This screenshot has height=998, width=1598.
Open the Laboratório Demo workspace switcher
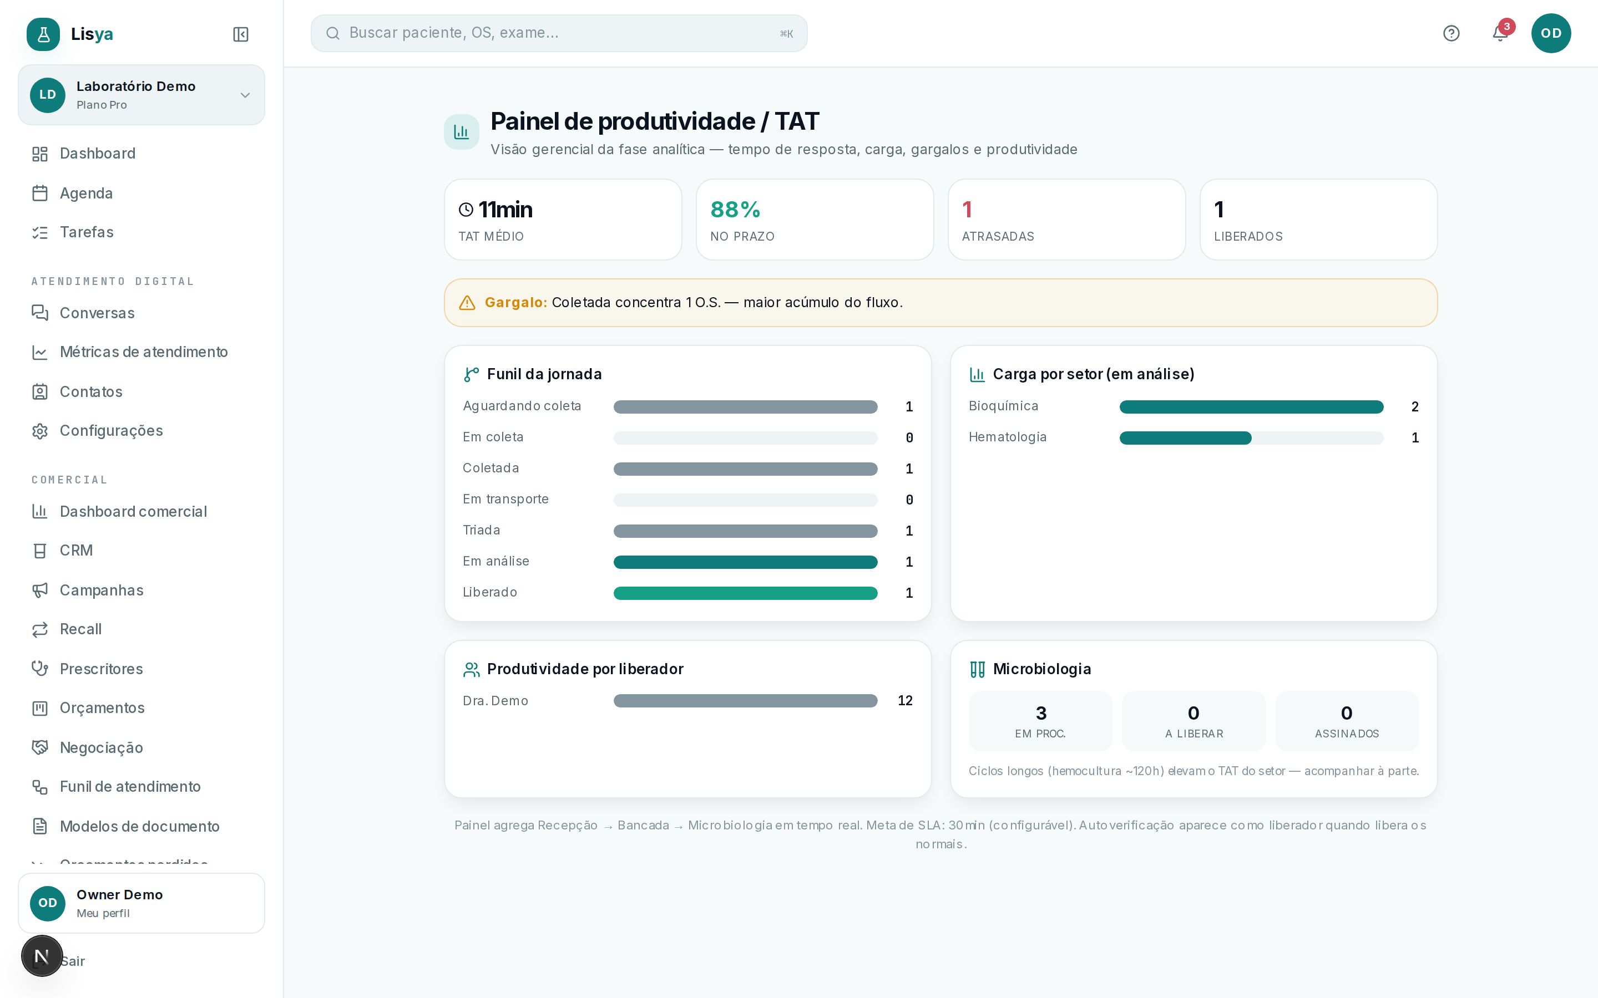tap(141, 95)
